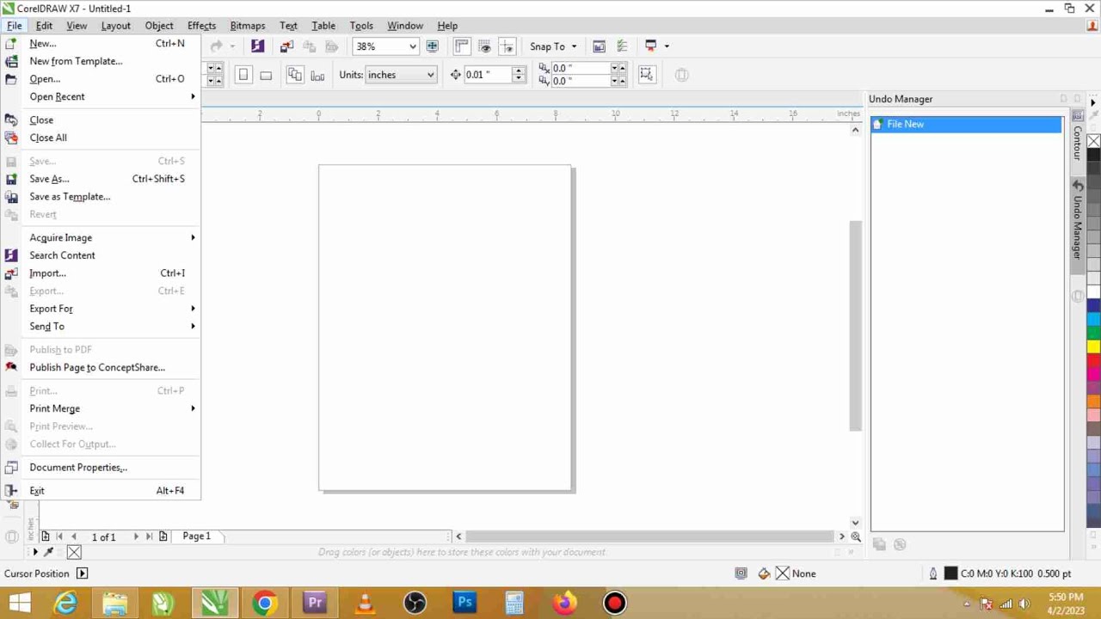
Task: Click the zoom magnifier icon near scrollbar
Action: coord(856,536)
